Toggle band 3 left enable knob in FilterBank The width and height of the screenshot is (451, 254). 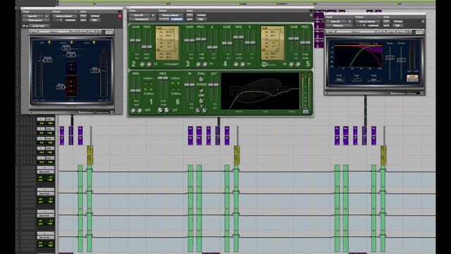click(198, 64)
